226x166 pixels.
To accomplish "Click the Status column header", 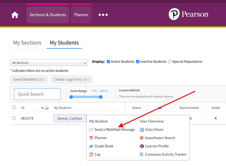I will pos(137,108).
